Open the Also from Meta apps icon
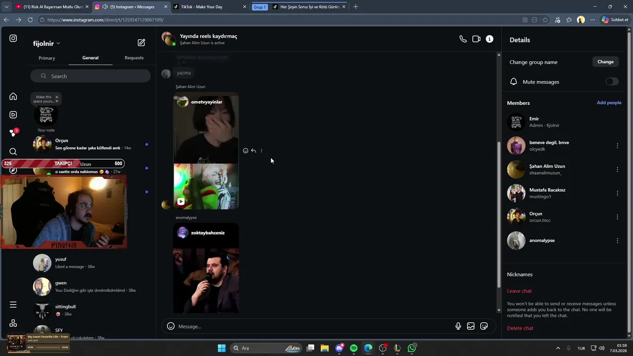Image resolution: width=633 pixels, height=356 pixels. coord(13,323)
